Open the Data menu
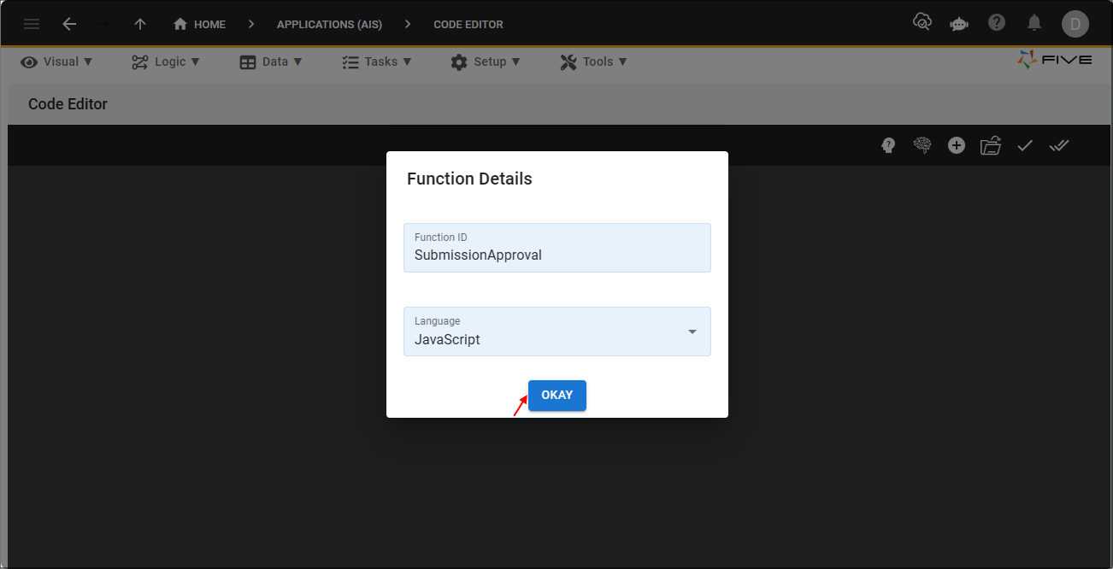This screenshot has width=1113, height=569. click(x=271, y=61)
